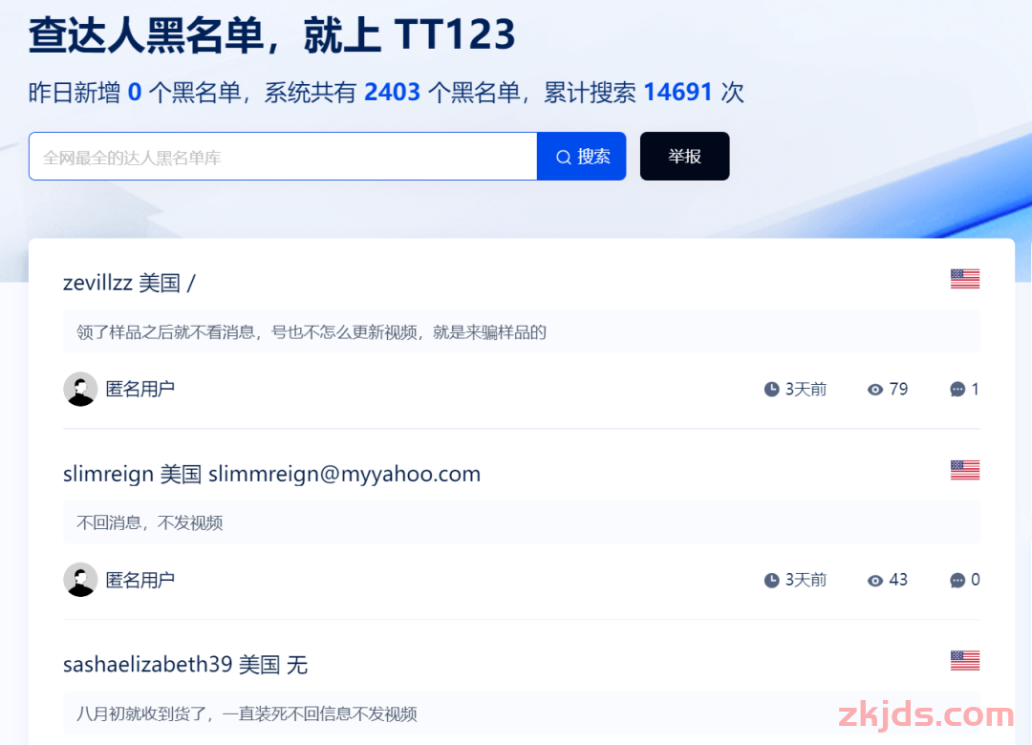
Task: Click the magnifier icon in 搜索 button
Action: (564, 158)
